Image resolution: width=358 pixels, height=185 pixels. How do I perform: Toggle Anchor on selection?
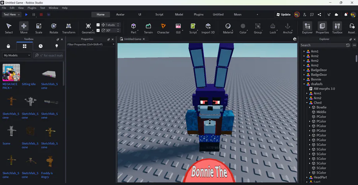(288, 28)
